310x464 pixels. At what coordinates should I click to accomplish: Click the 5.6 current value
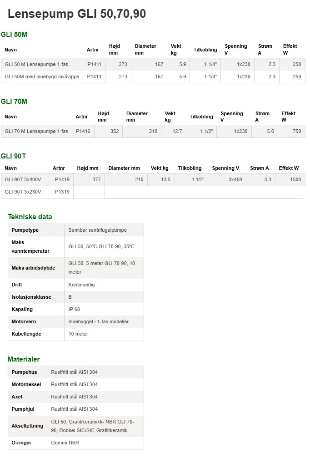pos(270,131)
